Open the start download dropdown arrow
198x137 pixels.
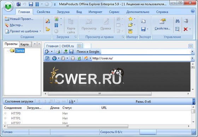coord(61,19)
